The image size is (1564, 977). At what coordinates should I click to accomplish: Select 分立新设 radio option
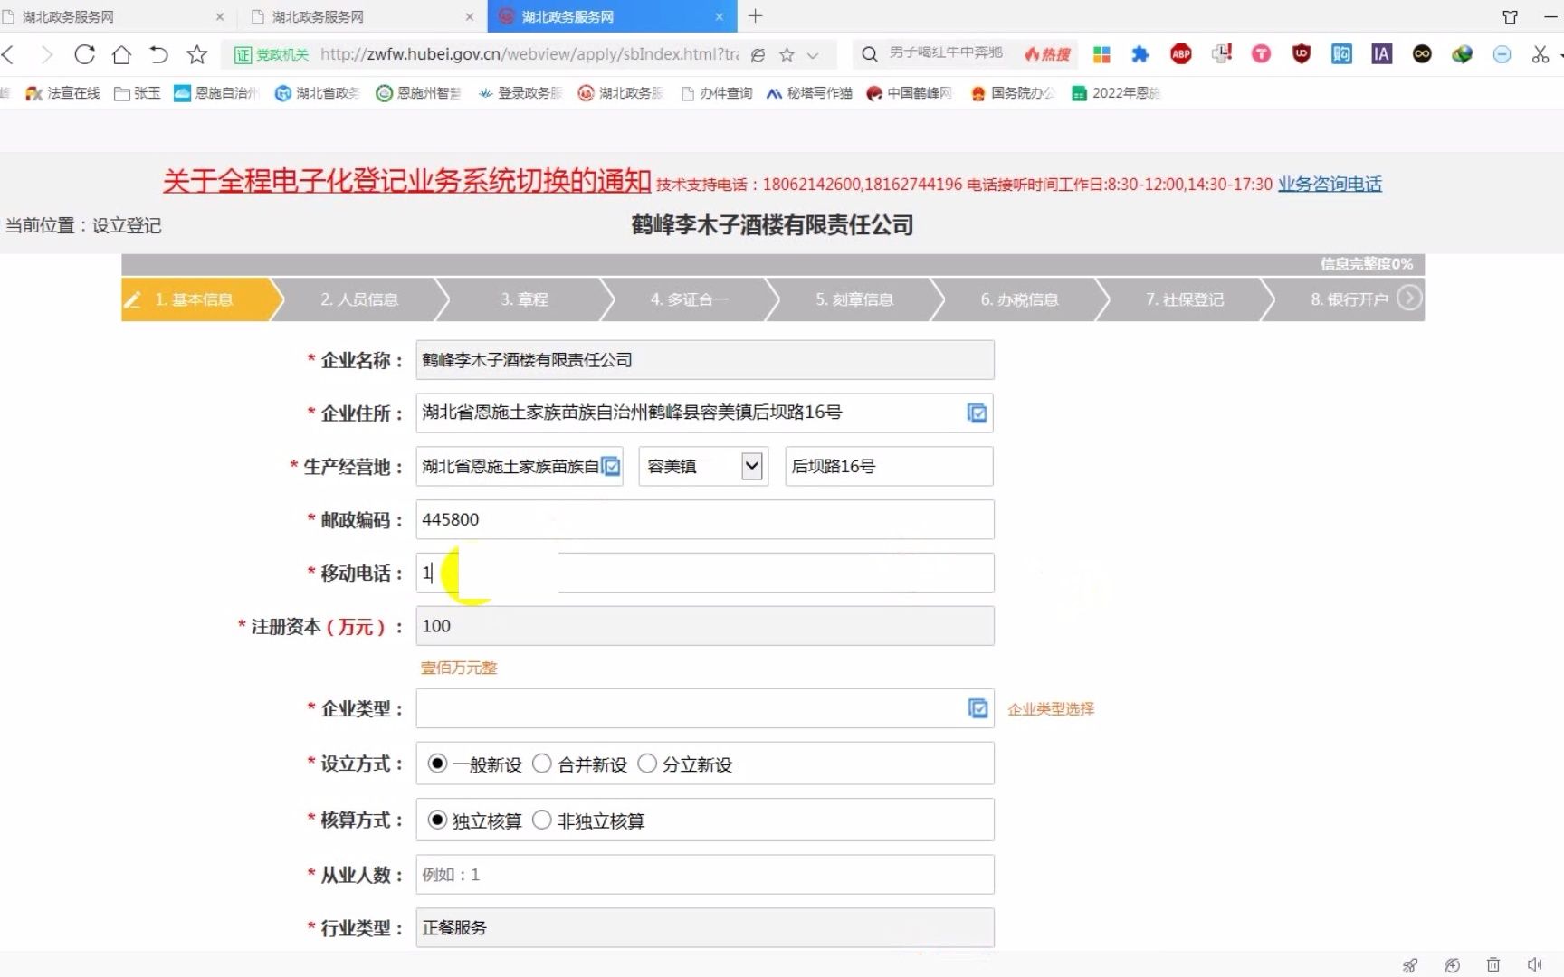tap(646, 764)
